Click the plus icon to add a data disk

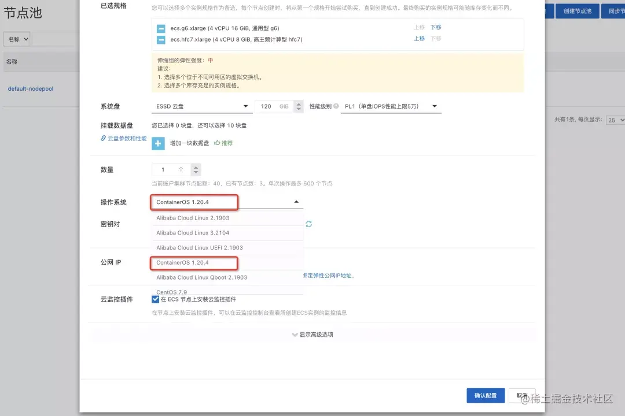[157, 143]
